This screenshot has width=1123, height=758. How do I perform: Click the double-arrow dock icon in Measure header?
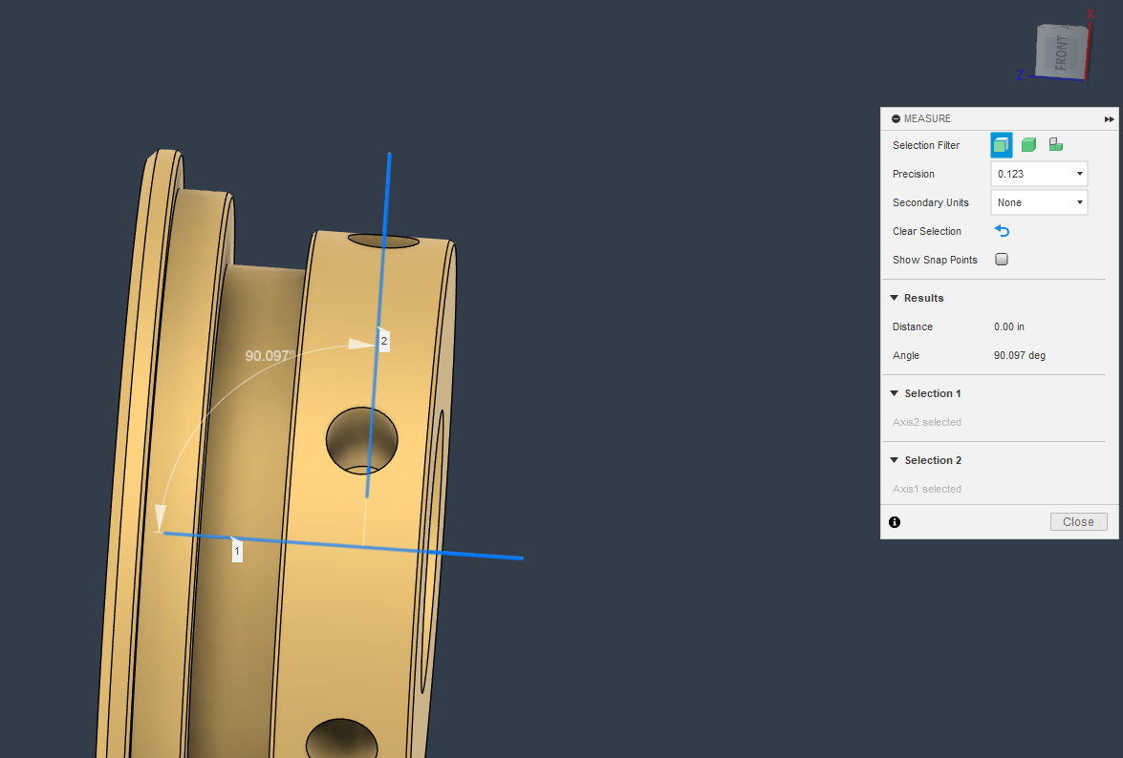(1109, 119)
